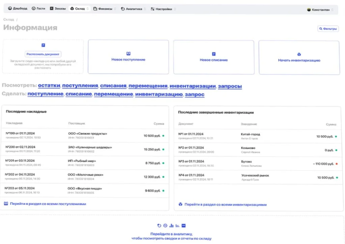Click the Новое поступление card

pyautogui.click(x=128, y=57)
